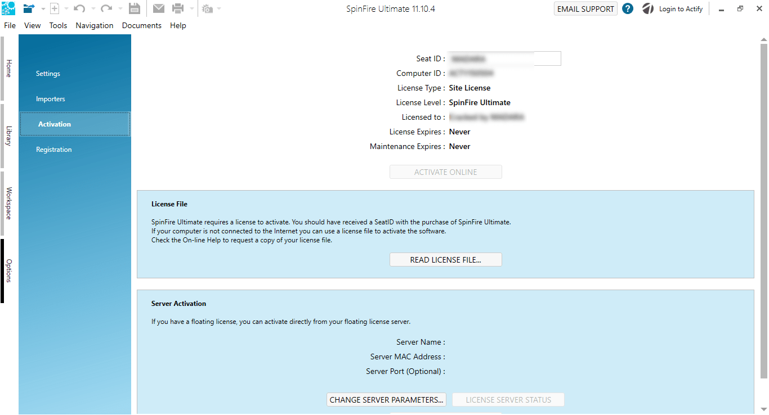
Task: Expand the open file dropdown arrow
Action: 43,9
